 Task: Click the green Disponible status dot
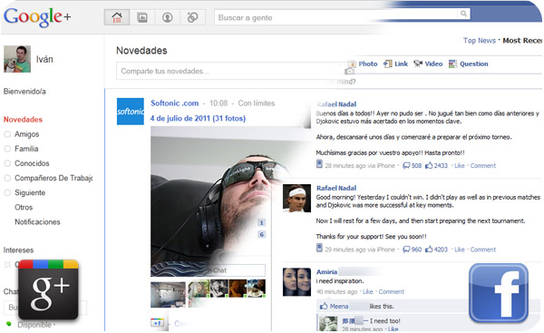9,324
